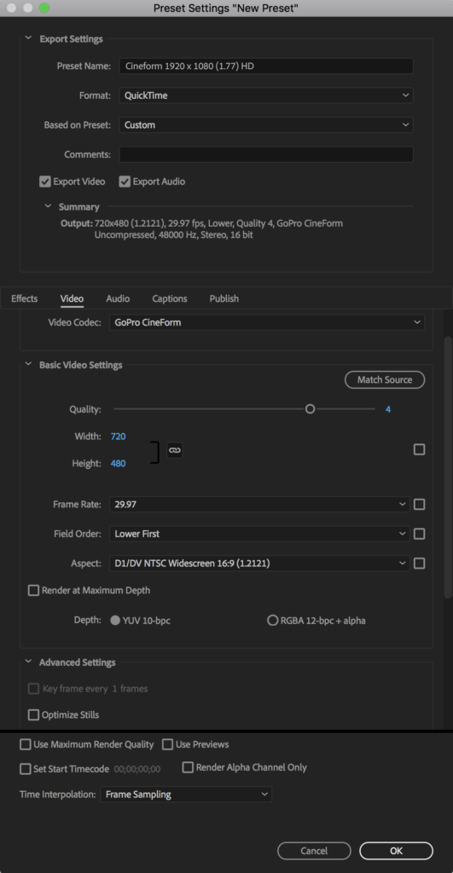Select the RGBA 12-bpc + alpha depth option
This screenshot has width=453, height=873.
click(272, 621)
